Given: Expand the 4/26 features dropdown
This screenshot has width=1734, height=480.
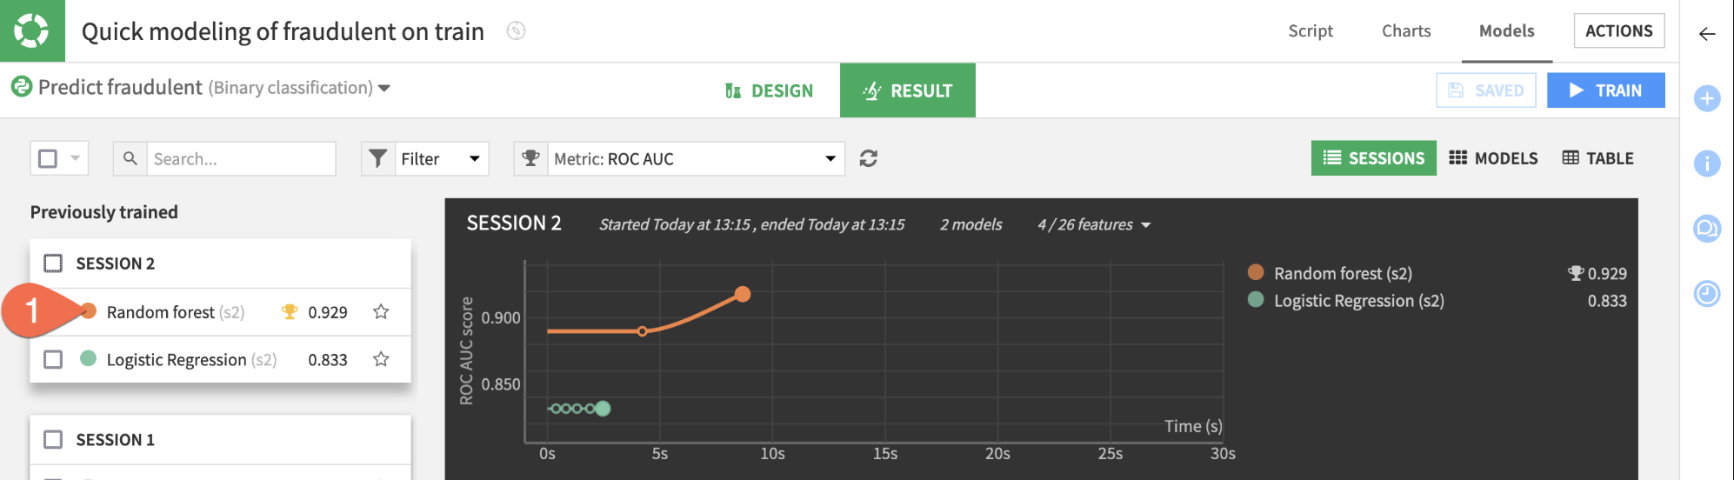Looking at the screenshot, I should coord(1094,224).
